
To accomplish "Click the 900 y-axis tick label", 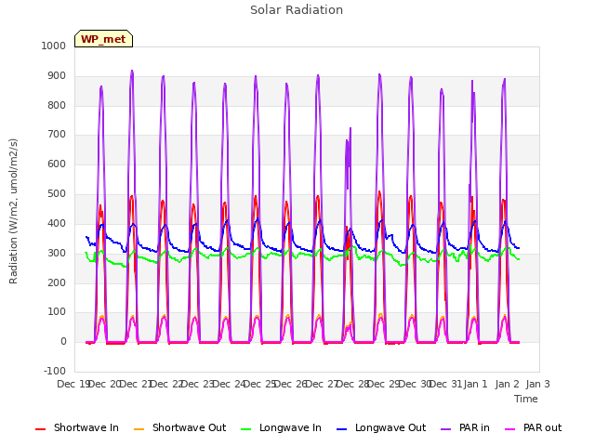I will click(x=56, y=76).
